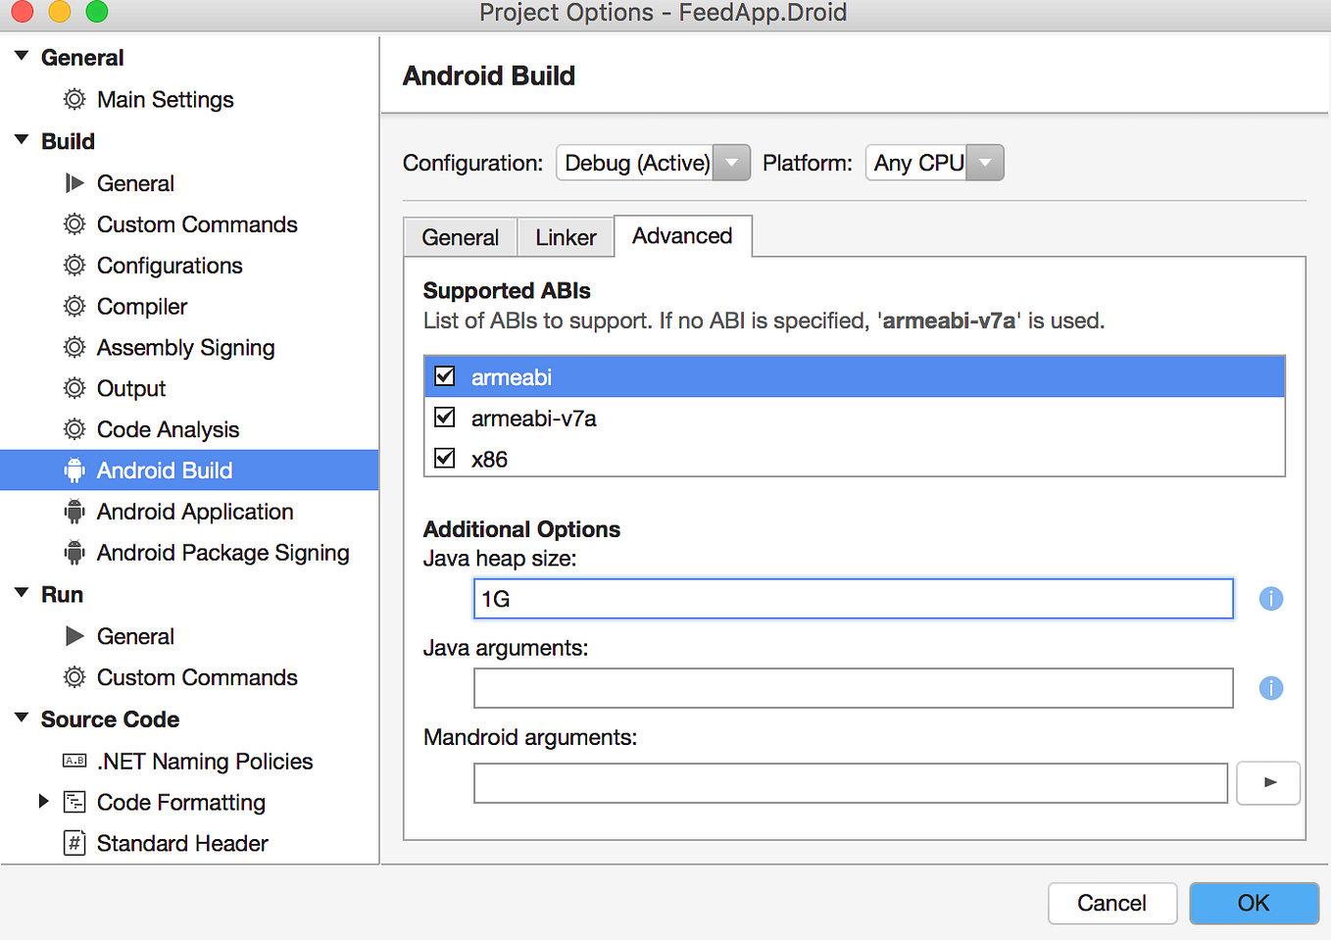Select the Android Application item's robot icon

tap(74, 511)
